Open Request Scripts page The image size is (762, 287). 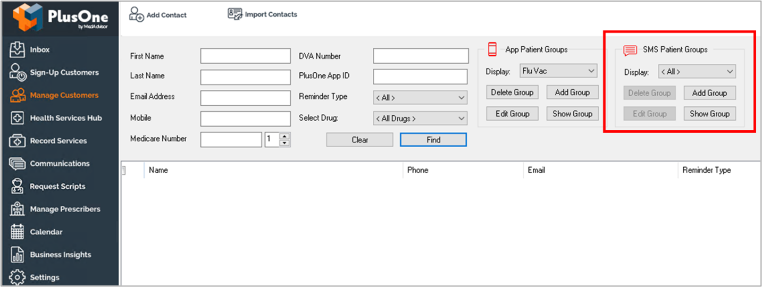pyautogui.click(x=57, y=187)
